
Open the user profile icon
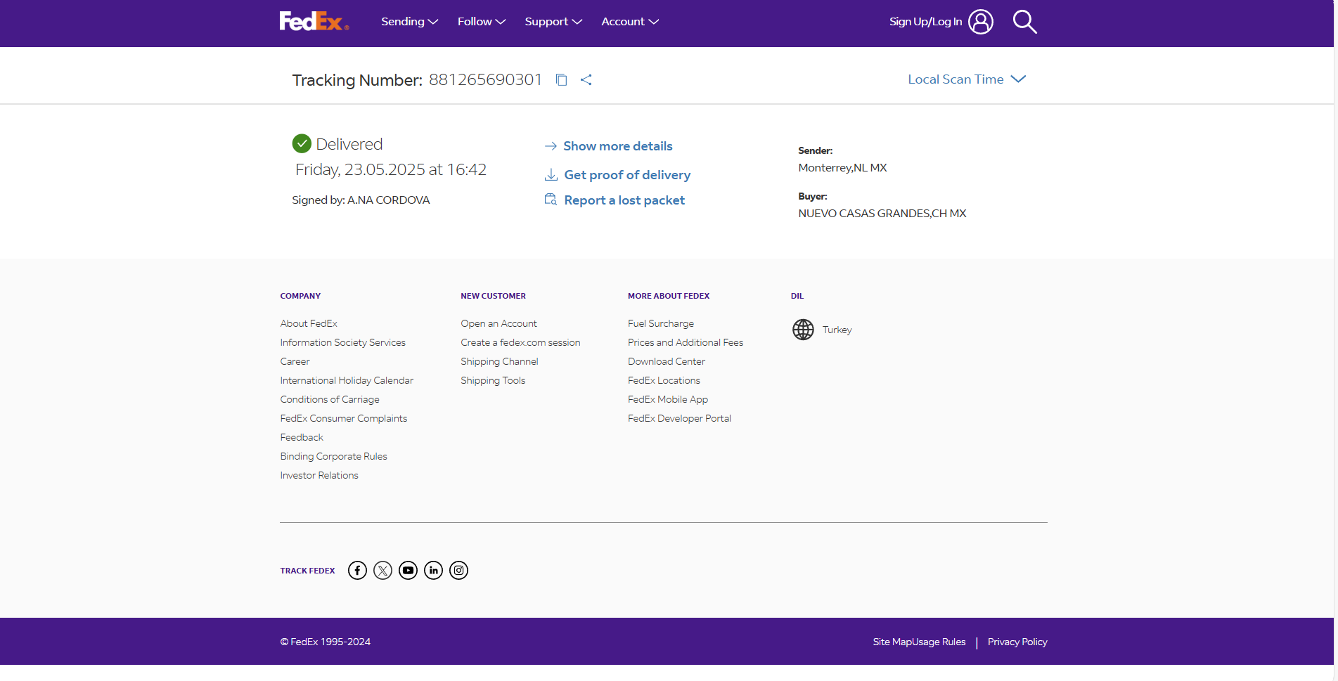[x=980, y=22]
